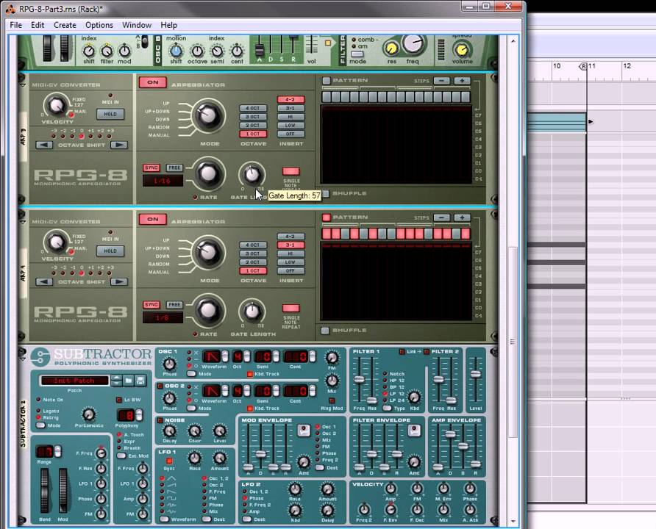Screen dimensions: 656x529
Task: Increase pattern steps with plus on ARP 4
Action: 462,217
